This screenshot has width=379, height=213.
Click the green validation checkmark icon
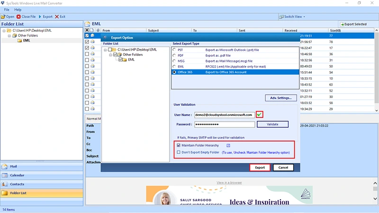(x=259, y=115)
